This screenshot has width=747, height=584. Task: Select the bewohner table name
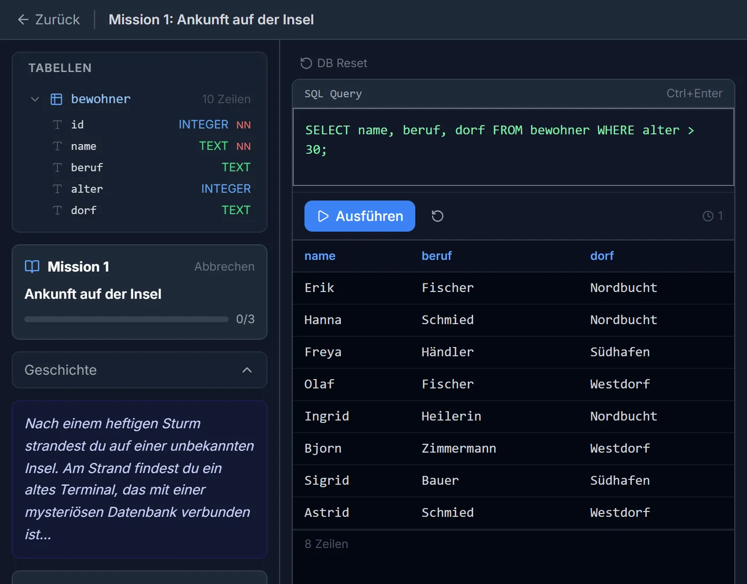101,99
